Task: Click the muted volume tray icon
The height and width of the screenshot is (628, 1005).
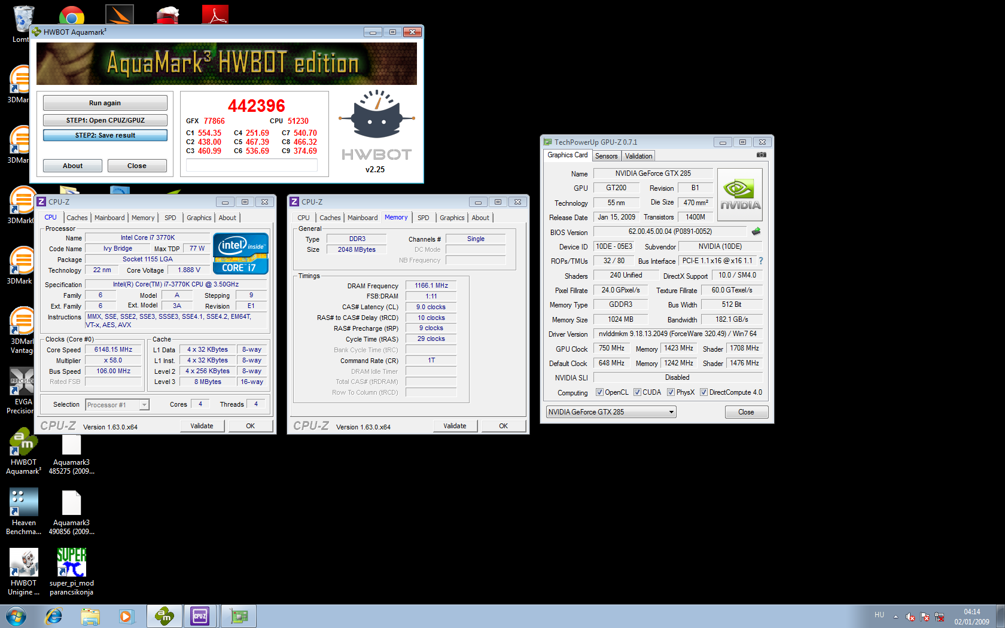Action: click(x=910, y=617)
